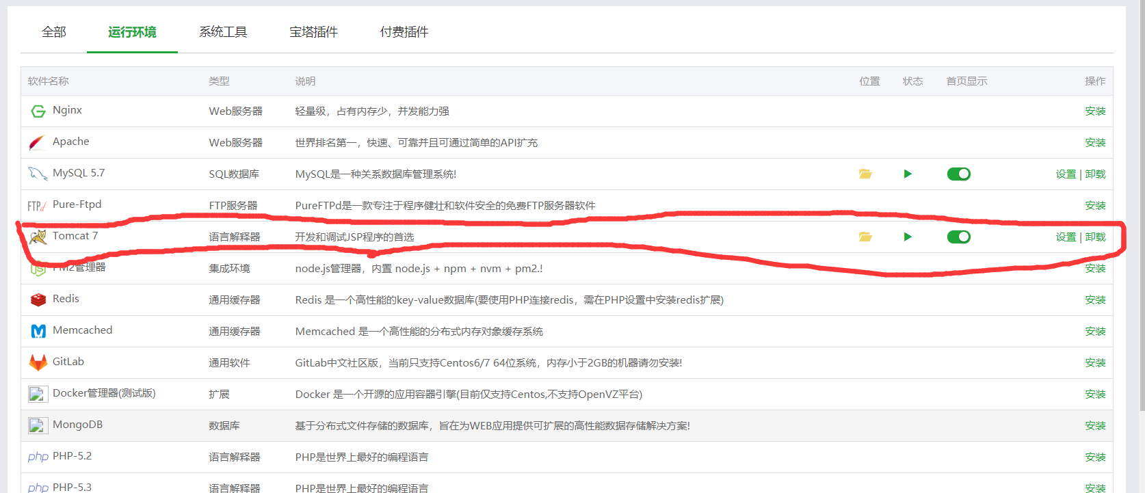The width and height of the screenshot is (1145, 493).
Task: Uninstall Tomcat 7 via 卸载
Action: (1095, 237)
